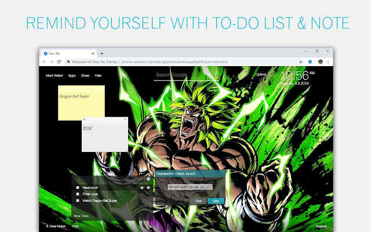This screenshot has width=371, height=232.
Task: Check the Watch Dragon Ball Super checkbox
Action: click(x=78, y=201)
